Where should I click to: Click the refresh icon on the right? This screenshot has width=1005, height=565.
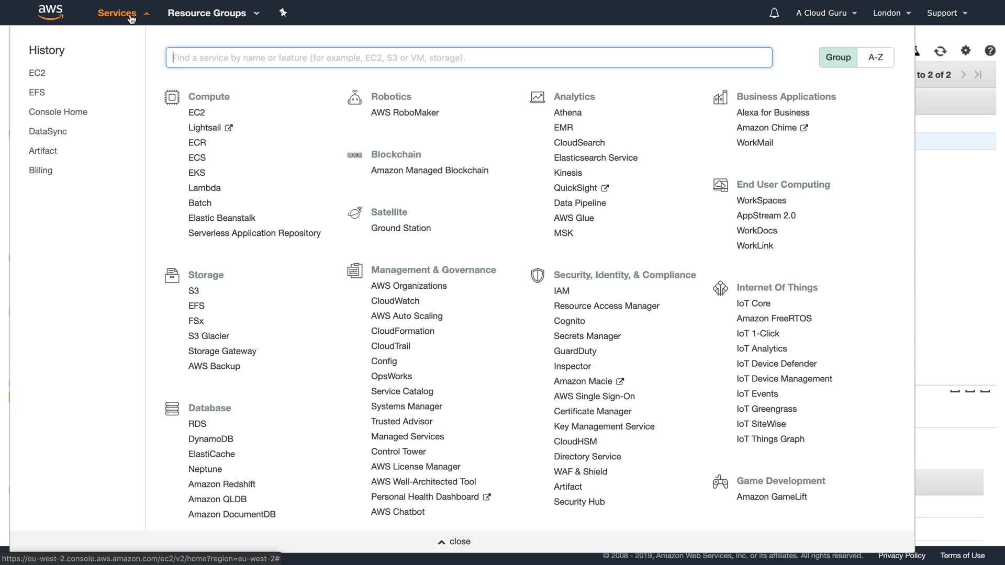(x=941, y=51)
